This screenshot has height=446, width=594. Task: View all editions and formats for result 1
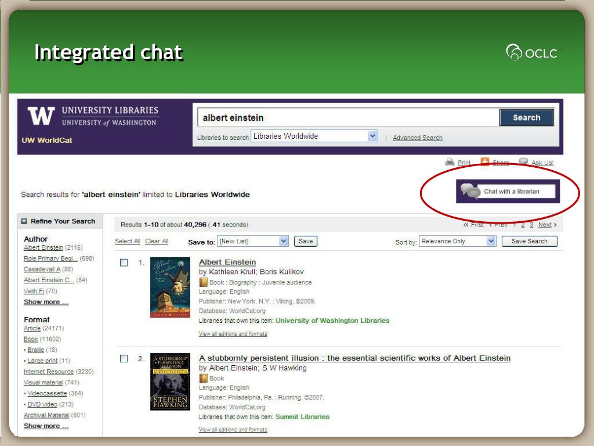(x=233, y=334)
